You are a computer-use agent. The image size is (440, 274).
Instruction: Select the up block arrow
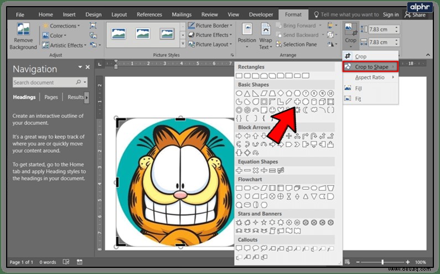tap(256, 136)
